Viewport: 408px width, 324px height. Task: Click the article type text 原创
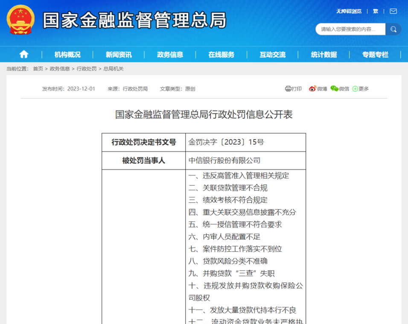pyautogui.click(x=190, y=89)
